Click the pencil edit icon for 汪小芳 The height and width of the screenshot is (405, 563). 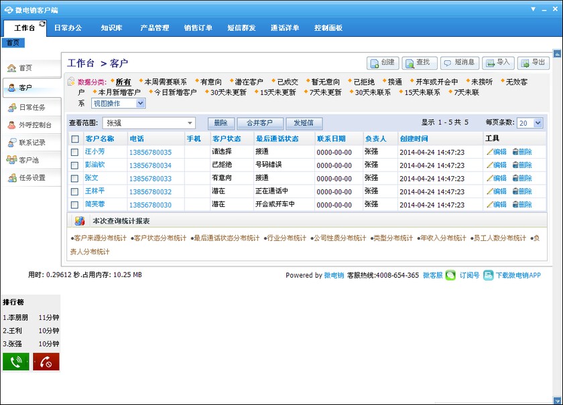coord(490,152)
